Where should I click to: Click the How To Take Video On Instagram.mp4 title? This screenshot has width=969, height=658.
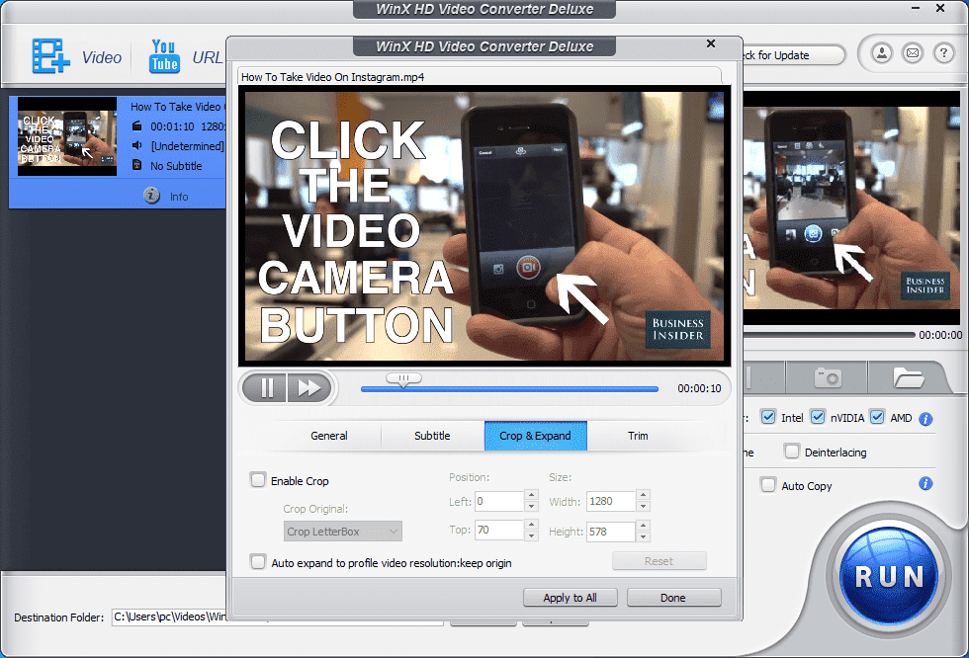click(332, 77)
